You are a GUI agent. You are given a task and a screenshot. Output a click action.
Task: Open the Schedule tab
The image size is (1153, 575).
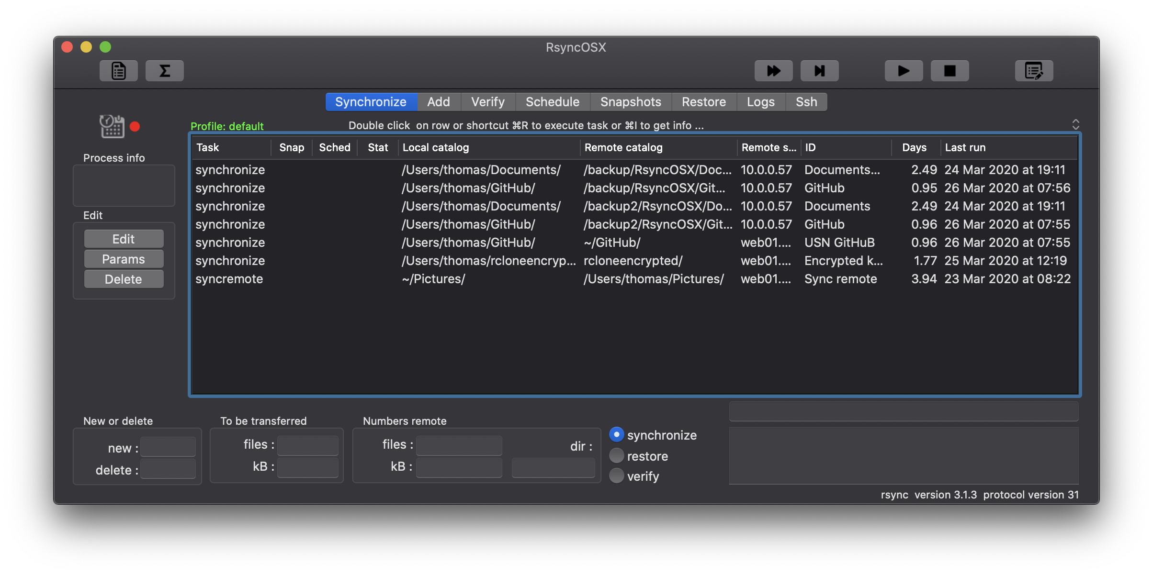pos(552,102)
